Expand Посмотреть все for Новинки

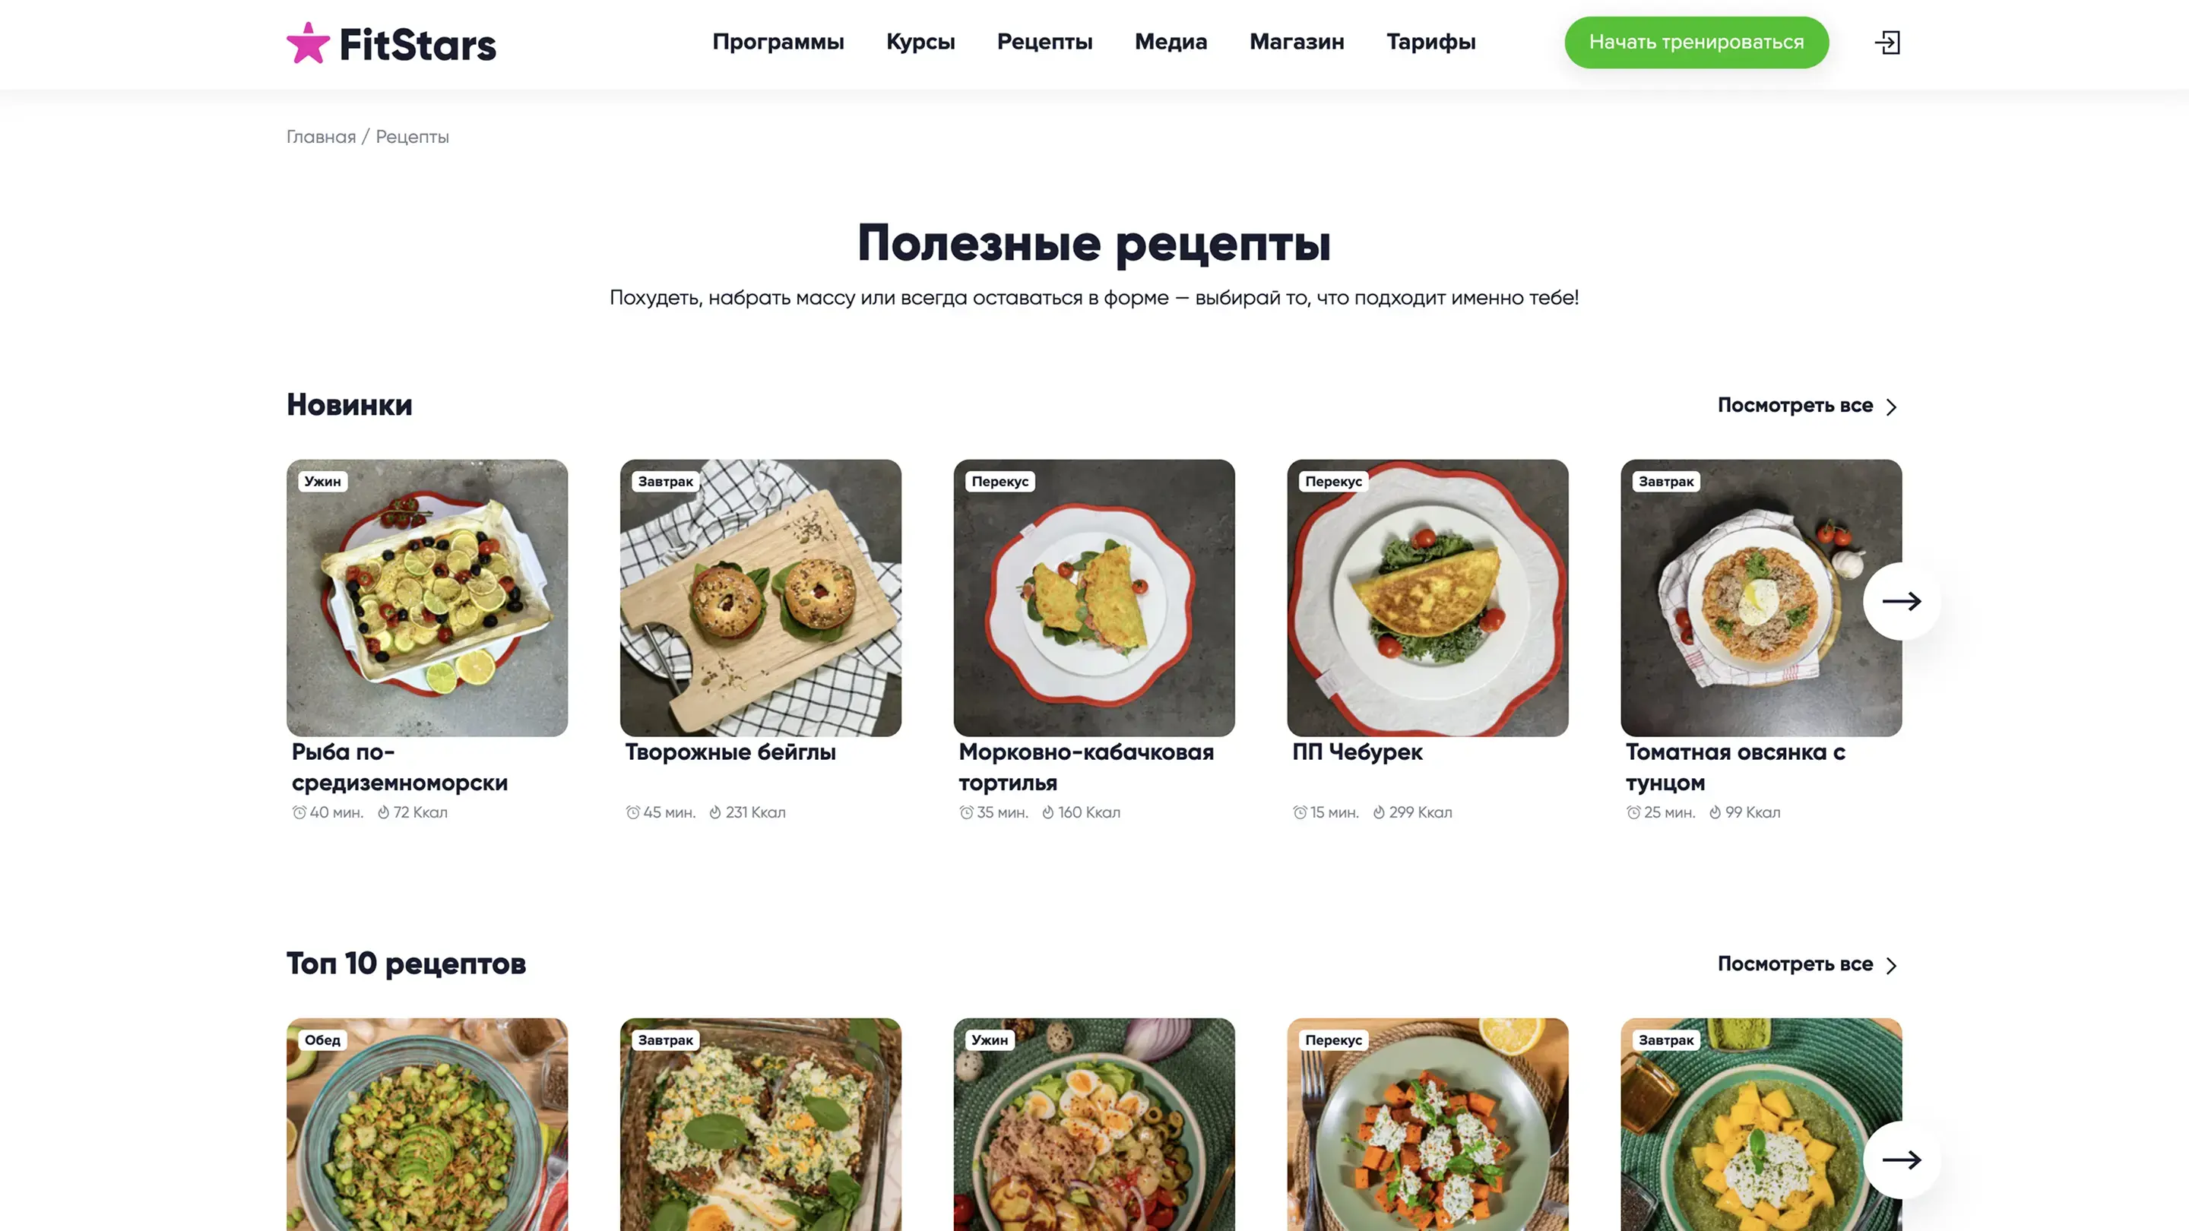[x=1807, y=405]
